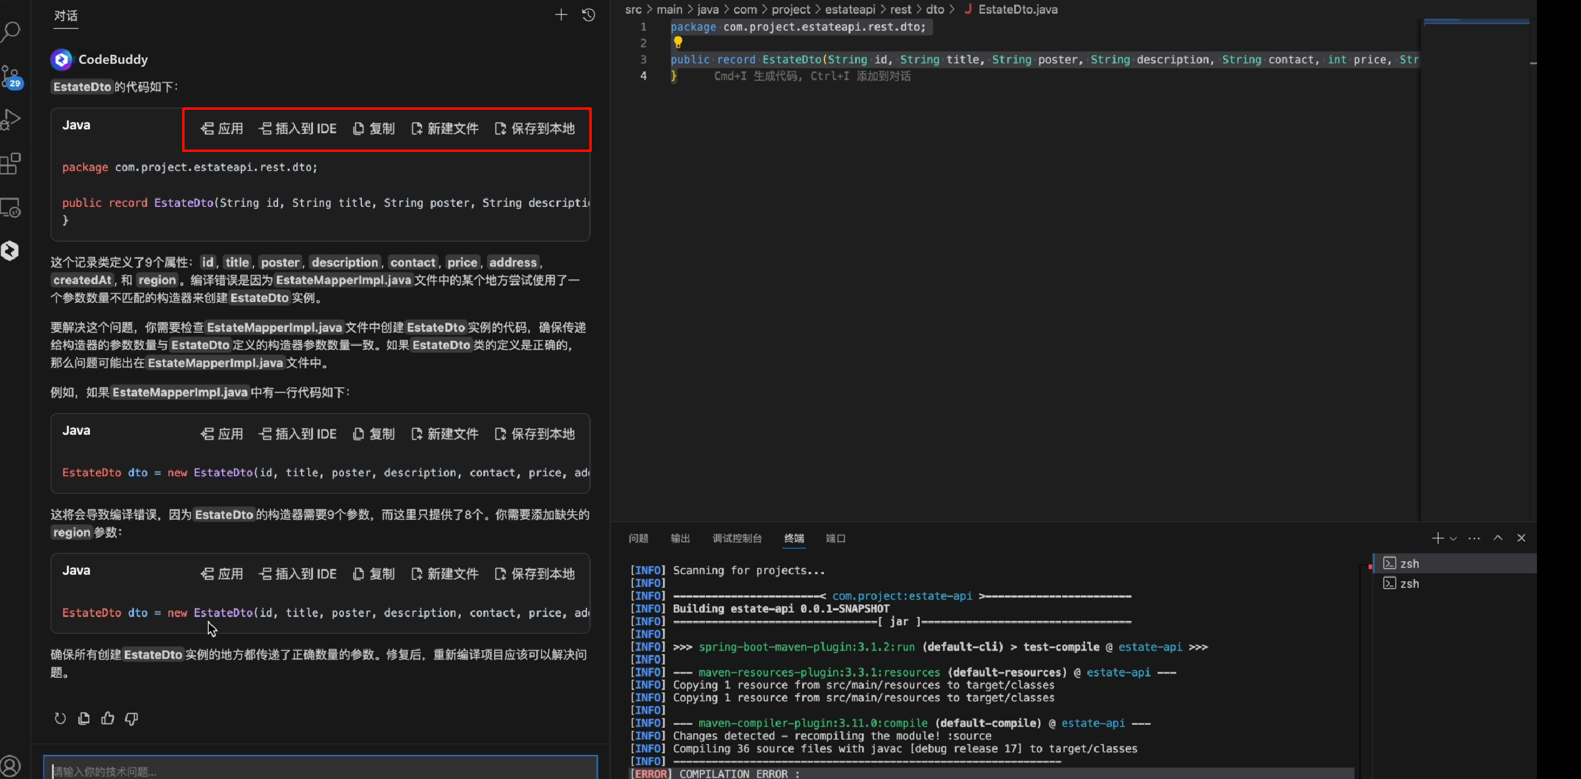This screenshot has width=1581, height=779.
Task: Focus the technical question input field
Action: [319, 771]
